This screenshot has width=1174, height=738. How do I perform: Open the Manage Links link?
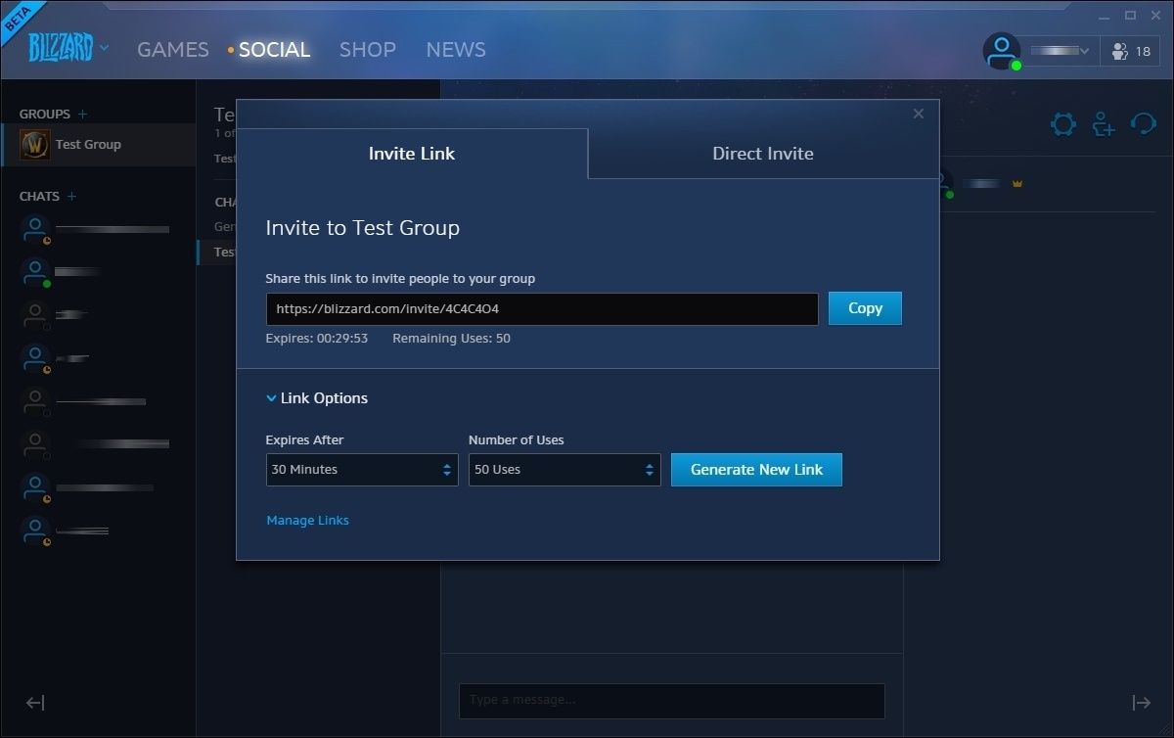(x=307, y=521)
